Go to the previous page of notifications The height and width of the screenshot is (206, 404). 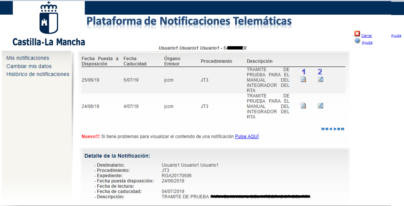[x=331, y=129]
